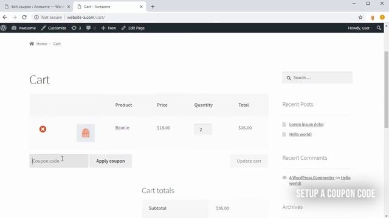The height and width of the screenshot is (218, 389).
Task: Open the comments bubble in admin bar
Action: pyautogui.click(x=91, y=28)
